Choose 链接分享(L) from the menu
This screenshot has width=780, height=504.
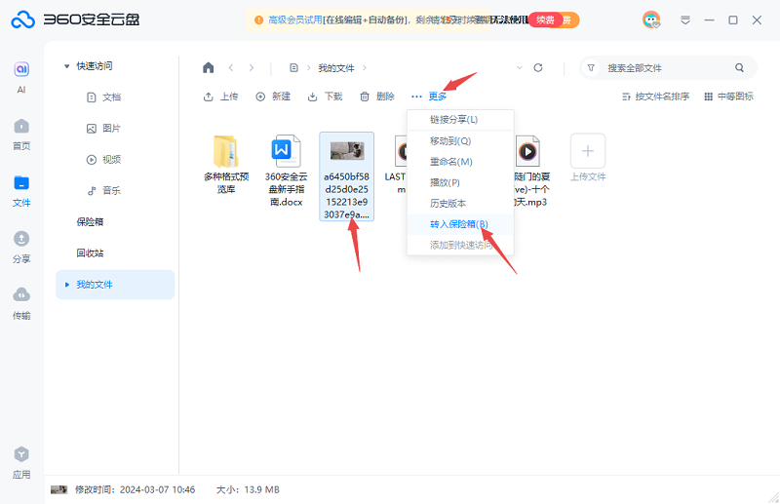click(460, 119)
